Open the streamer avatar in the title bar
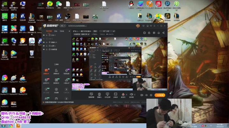The image size is (229, 128). (x=138, y=26)
